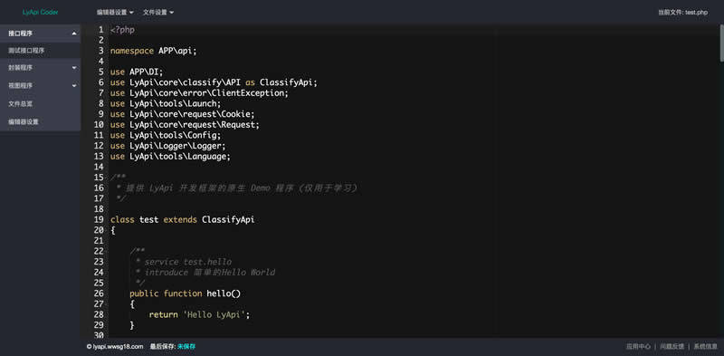
Task: Open 系统信息 in the footer
Action: (x=706, y=346)
